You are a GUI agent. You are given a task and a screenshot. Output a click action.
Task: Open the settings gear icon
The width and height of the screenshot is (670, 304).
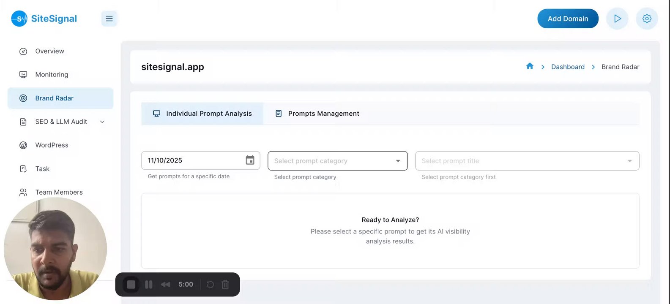click(647, 19)
